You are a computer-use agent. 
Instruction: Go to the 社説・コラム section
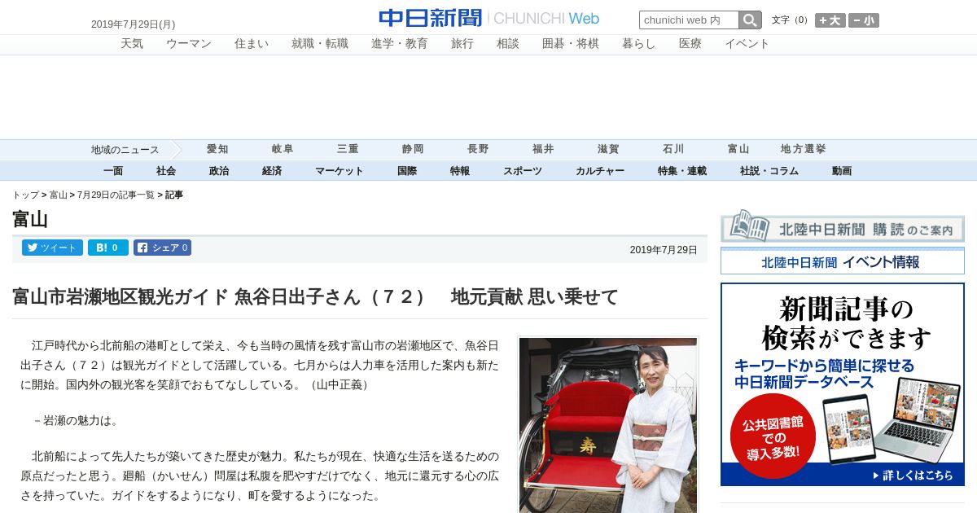click(x=769, y=171)
